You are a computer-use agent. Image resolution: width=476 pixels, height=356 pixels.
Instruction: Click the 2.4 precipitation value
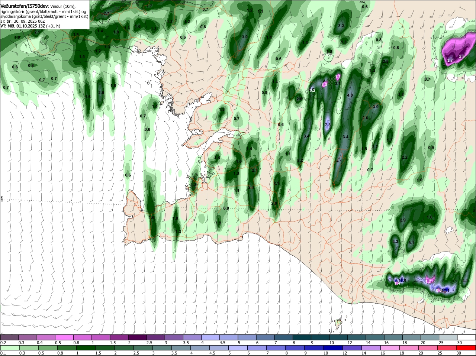point(251,188)
